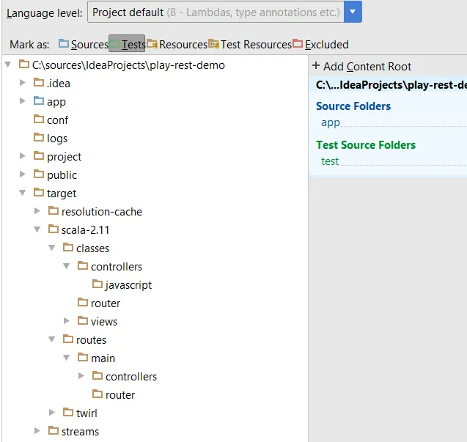
Task: Click the main folder icon
Action: coord(83,358)
